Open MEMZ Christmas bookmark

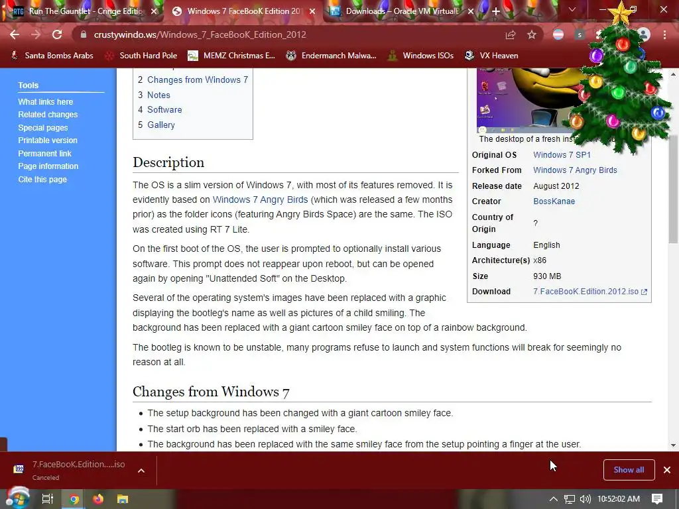231,56
